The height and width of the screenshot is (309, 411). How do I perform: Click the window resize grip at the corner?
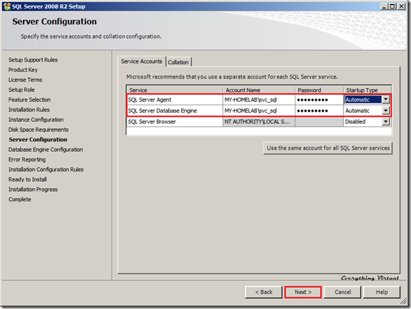pos(403,302)
